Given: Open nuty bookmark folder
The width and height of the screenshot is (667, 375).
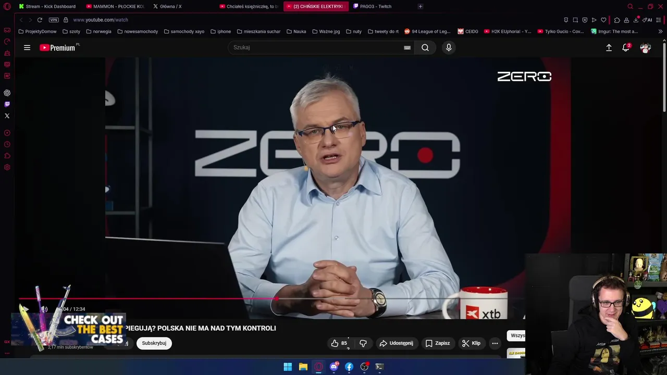Looking at the screenshot, I should click(x=353, y=31).
